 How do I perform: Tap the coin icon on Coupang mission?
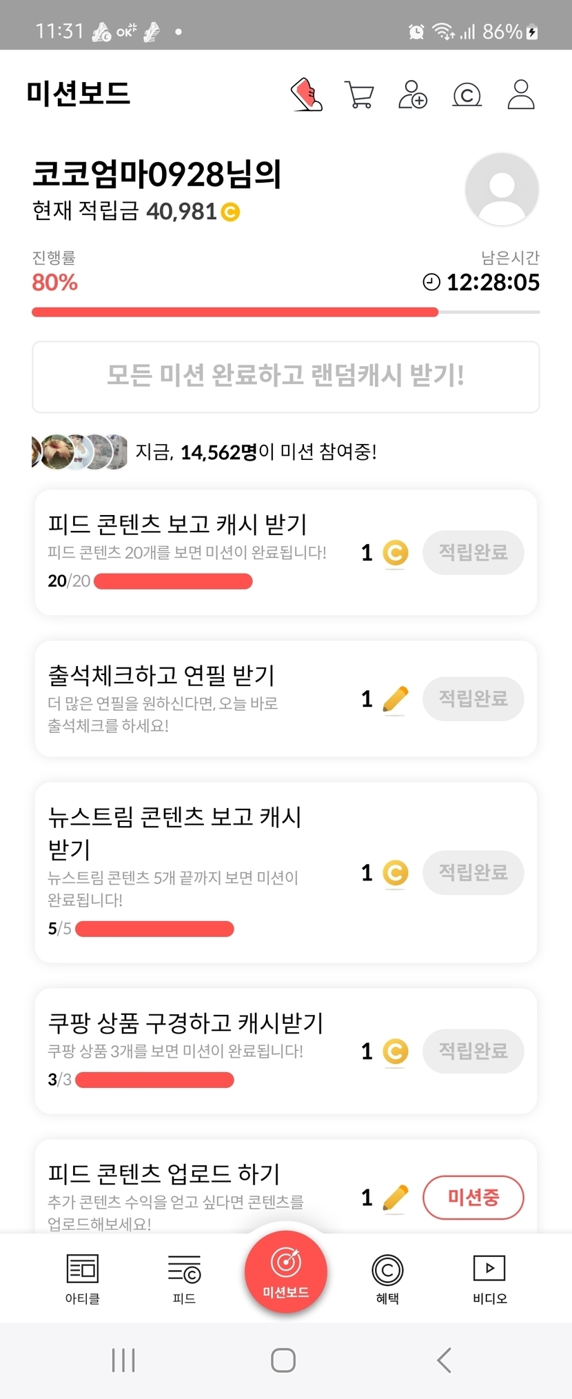pos(395,1051)
